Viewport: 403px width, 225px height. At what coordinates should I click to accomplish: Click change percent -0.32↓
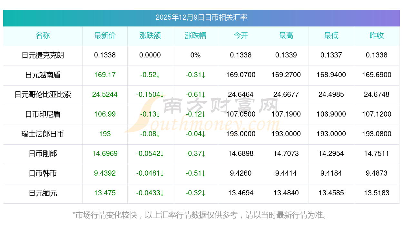pos(195,193)
